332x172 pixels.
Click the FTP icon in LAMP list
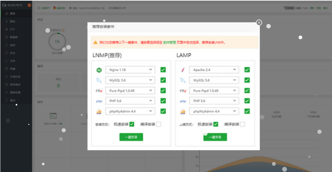183,91
